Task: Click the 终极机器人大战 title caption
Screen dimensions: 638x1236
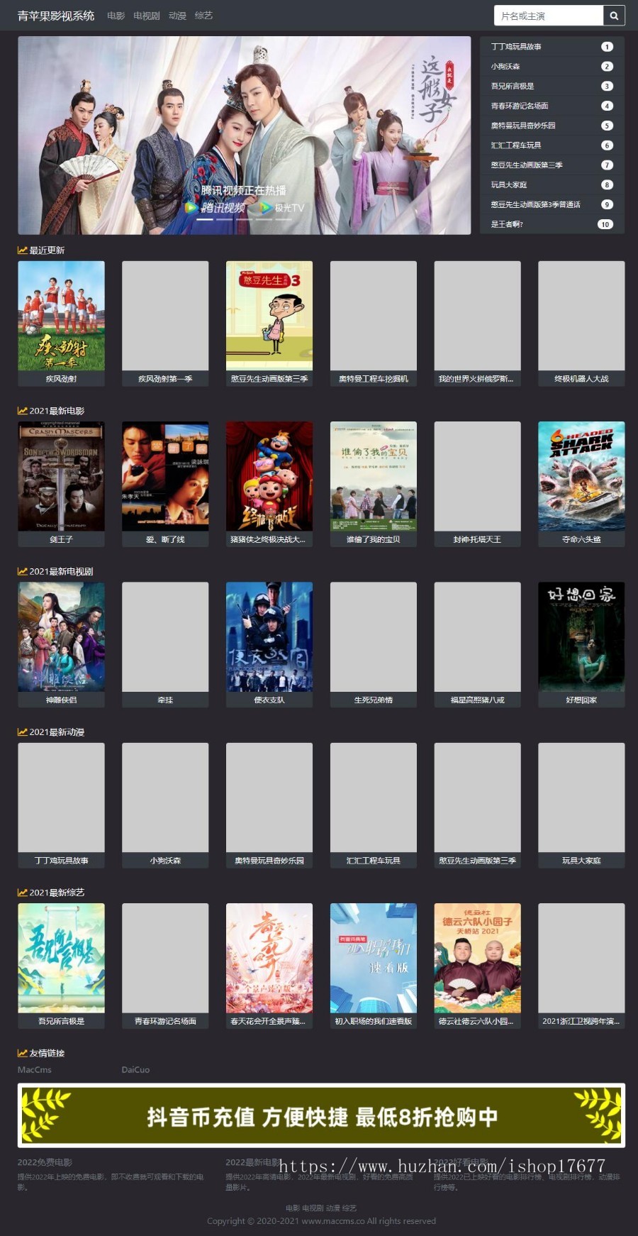Action: [x=581, y=379]
